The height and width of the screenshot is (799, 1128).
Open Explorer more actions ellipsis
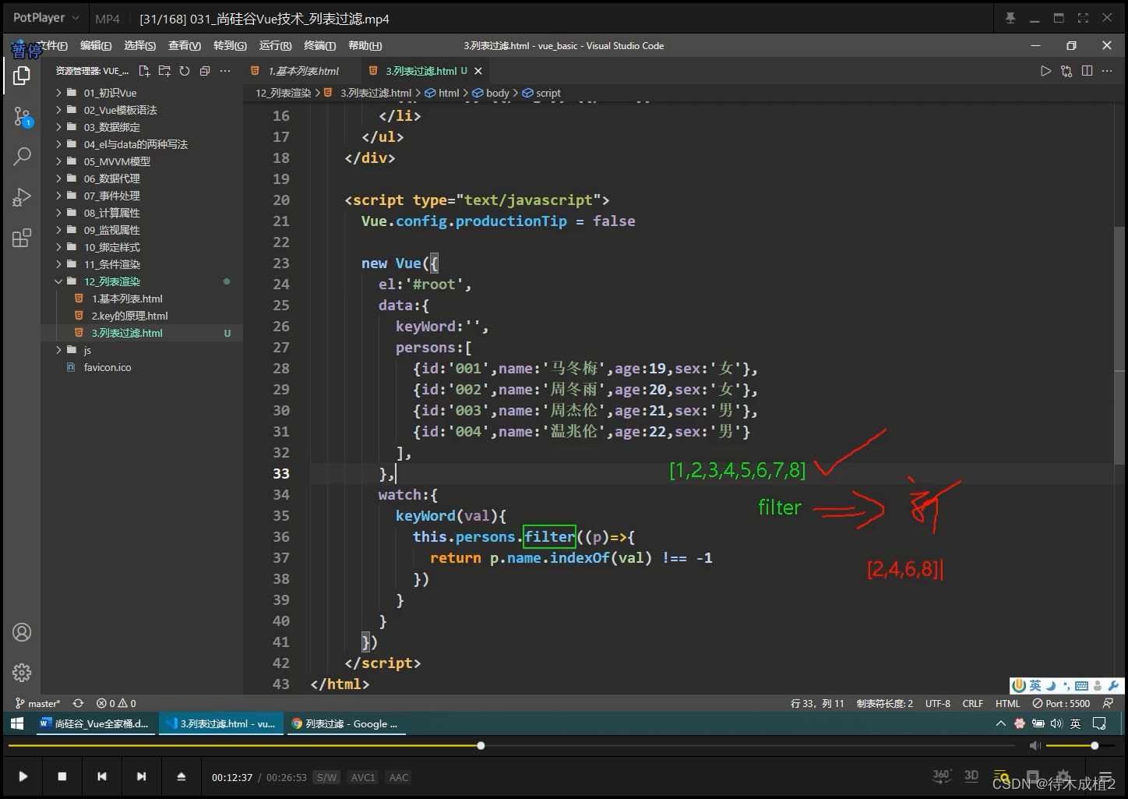point(225,71)
